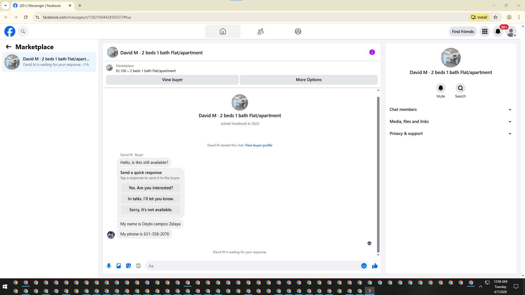Send quick response 'Sorry, it's not available.'
Image resolution: width=525 pixels, height=295 pixels.
(x=151, y=210)
